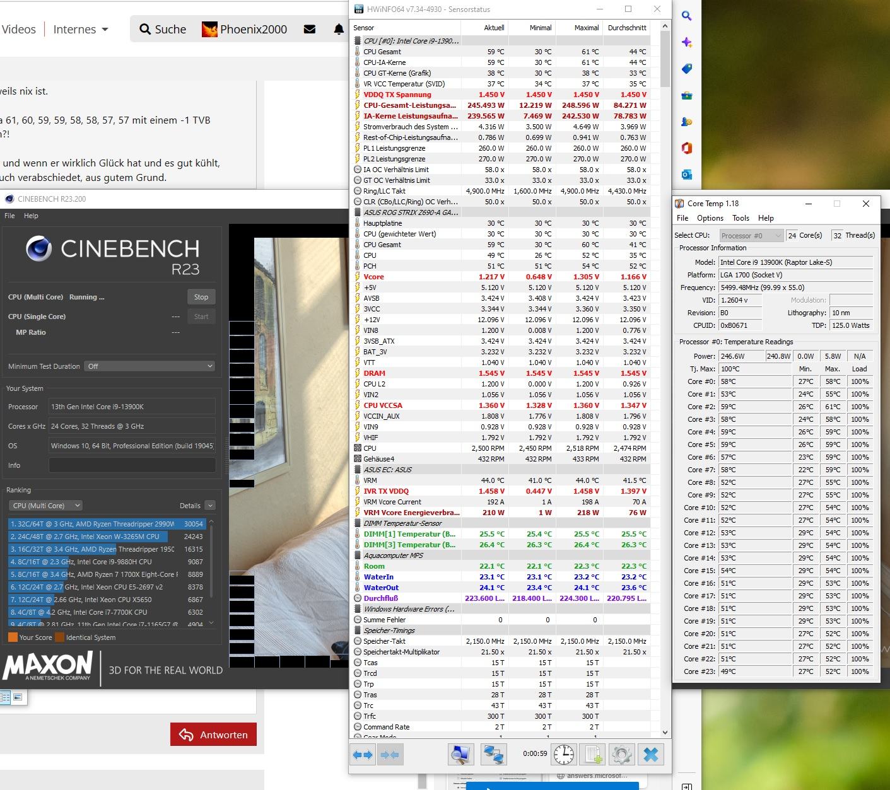Select the Core i7-7700K ranking row

tap(107, 612)
